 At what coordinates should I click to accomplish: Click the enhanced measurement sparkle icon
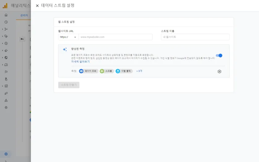click(65, 49)
